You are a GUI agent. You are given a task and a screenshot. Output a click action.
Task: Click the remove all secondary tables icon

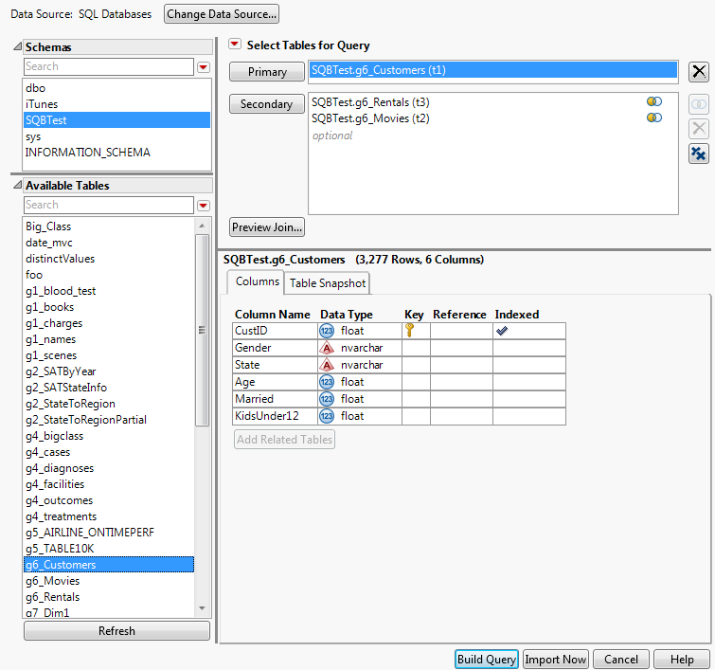coord(698,154)
